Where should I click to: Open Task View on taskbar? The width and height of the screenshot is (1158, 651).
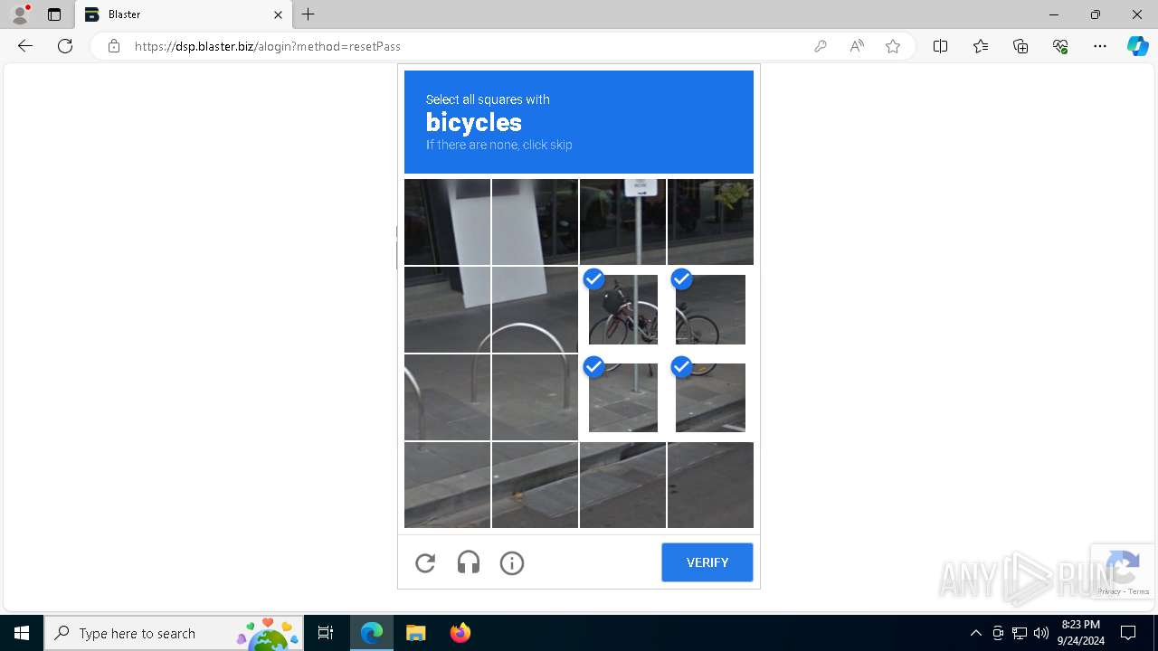click(x=326, y=633)
